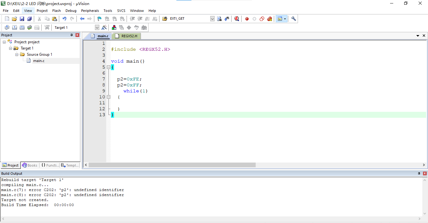The height and width of the screenshot is (223, 428).
Task: Unindent the selected lines
Action: (140, 19)
